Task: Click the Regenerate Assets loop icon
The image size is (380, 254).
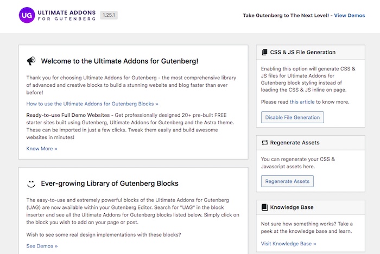Action: click(265, 143)
